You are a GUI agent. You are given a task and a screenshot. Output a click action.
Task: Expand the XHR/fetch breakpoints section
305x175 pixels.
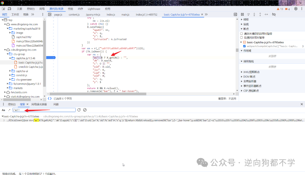click(241, 72)
